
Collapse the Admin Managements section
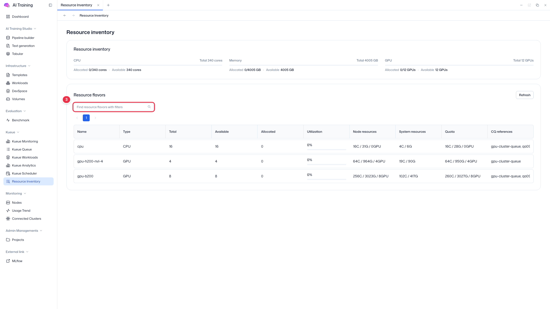tap(24, 231)
